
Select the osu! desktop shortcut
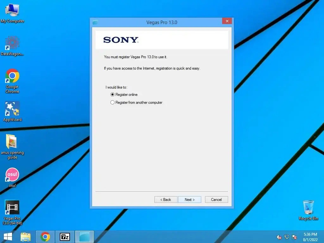tap(12, 177)
